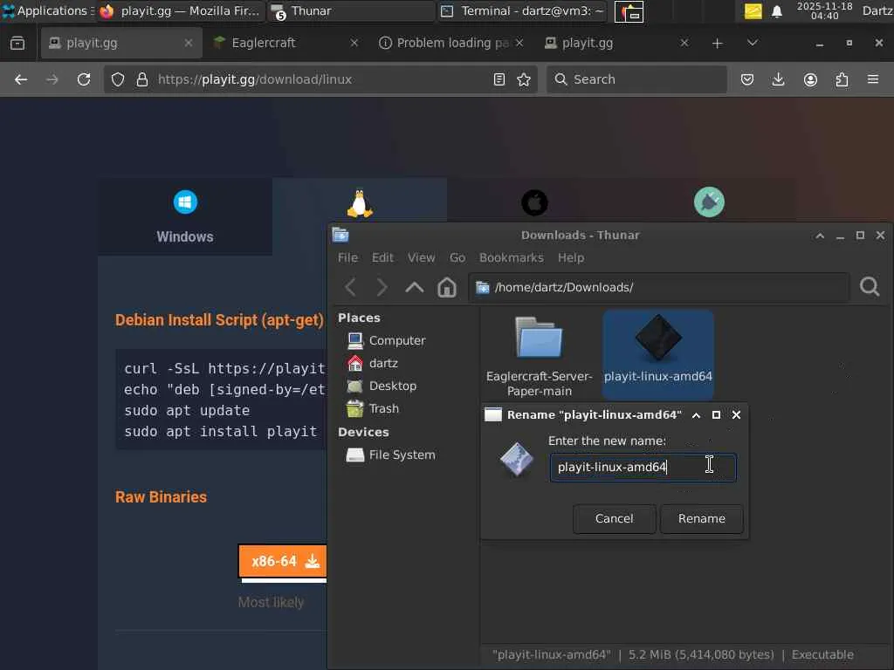Image resolution: width=894 pixels, height=670 pixels.
Task: Open the notification bell in panel
Action: [776, 11]
